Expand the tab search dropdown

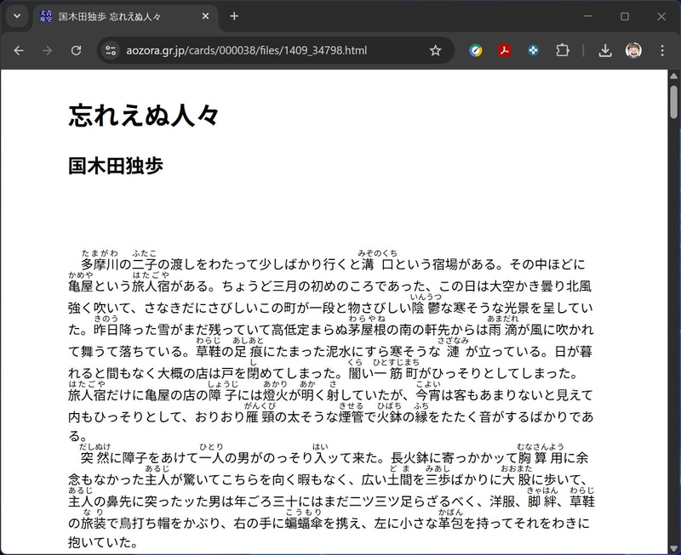coord(17,16)
